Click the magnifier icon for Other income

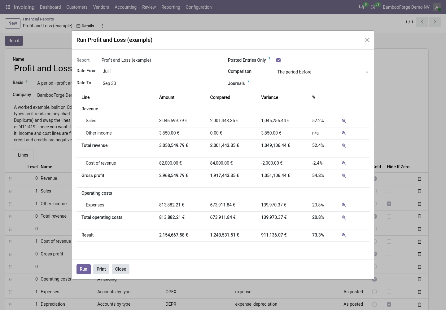coord(344,133)
